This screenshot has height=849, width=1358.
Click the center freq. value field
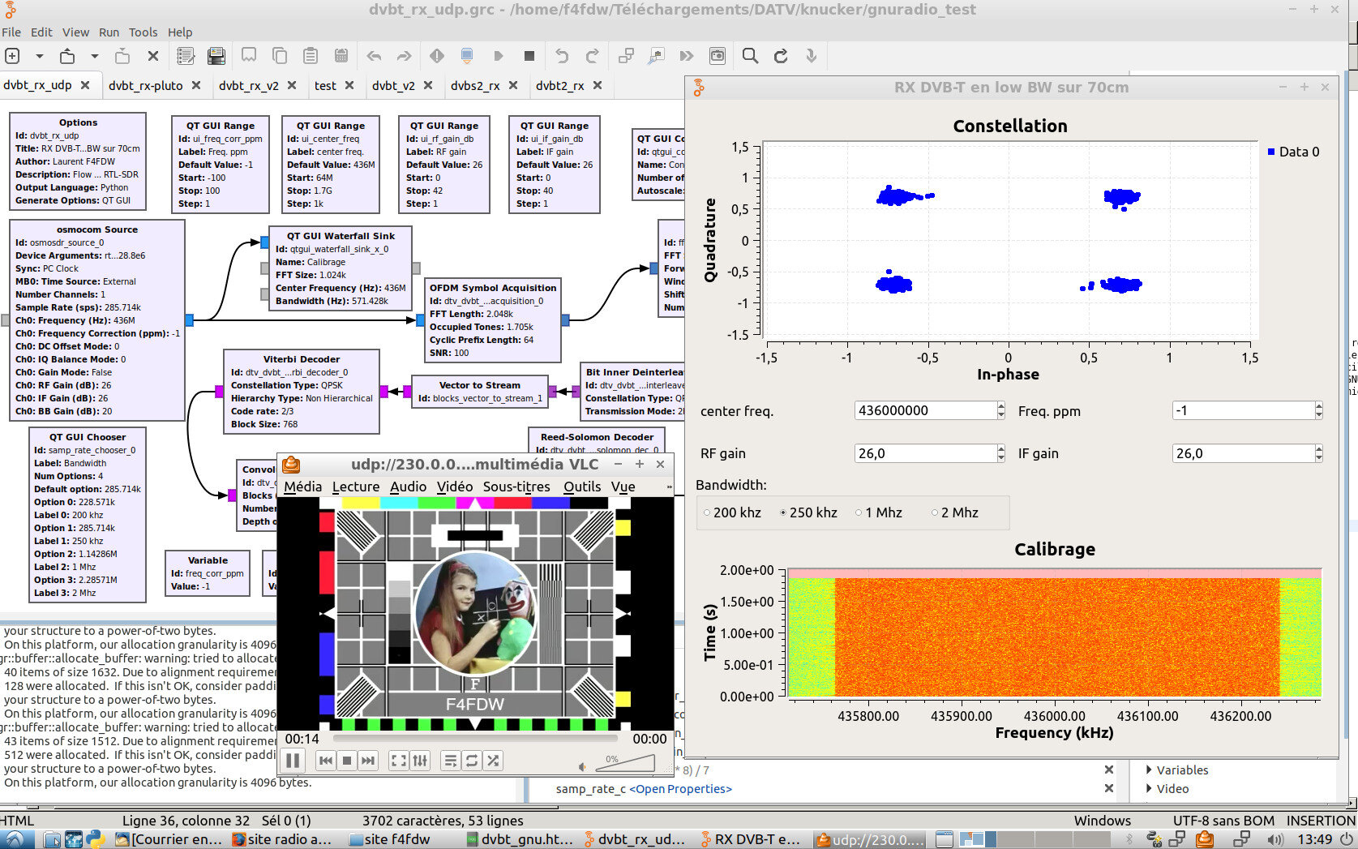point(925,410)
